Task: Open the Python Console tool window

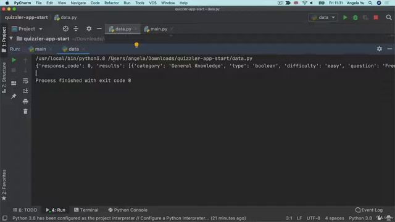Action: click(128, 210)
